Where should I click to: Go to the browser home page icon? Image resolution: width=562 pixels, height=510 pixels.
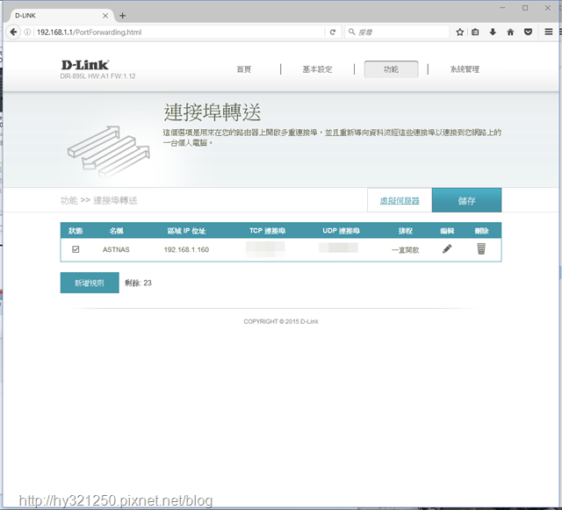tap(510, 32)
